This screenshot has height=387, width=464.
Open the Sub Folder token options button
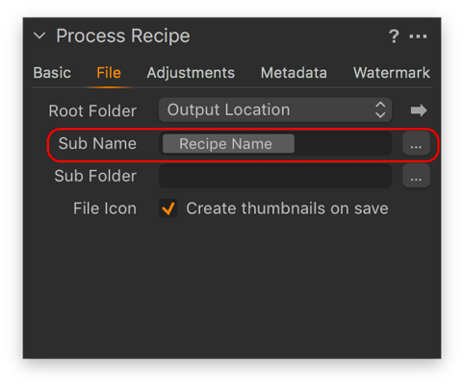click(416, 176)
